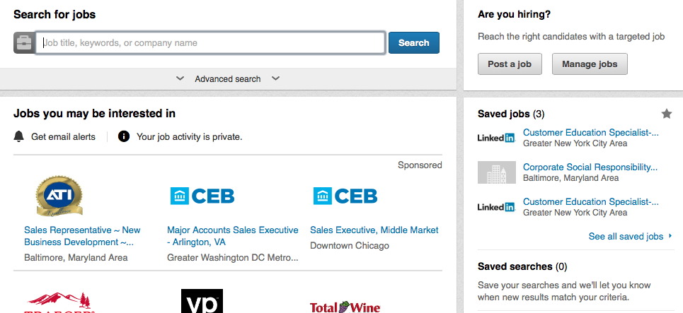This screenshot has height=313, width=683.
Task: Click the briefcase icon beside search field
Action: 24,42
